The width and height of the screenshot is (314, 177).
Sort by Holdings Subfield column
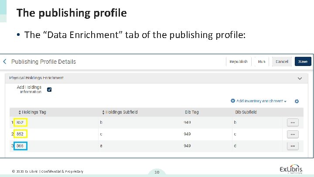[120, 112]
